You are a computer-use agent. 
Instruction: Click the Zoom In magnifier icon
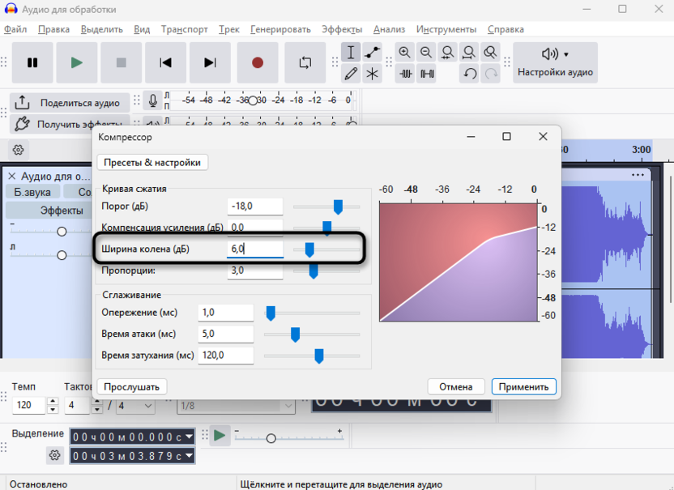(x=404, y=53)
